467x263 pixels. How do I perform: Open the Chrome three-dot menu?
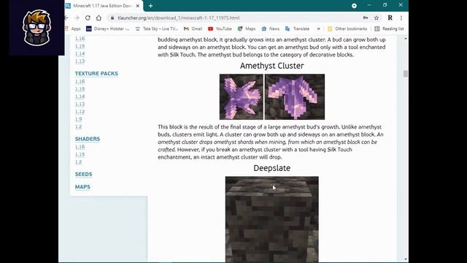click(401, 18)
